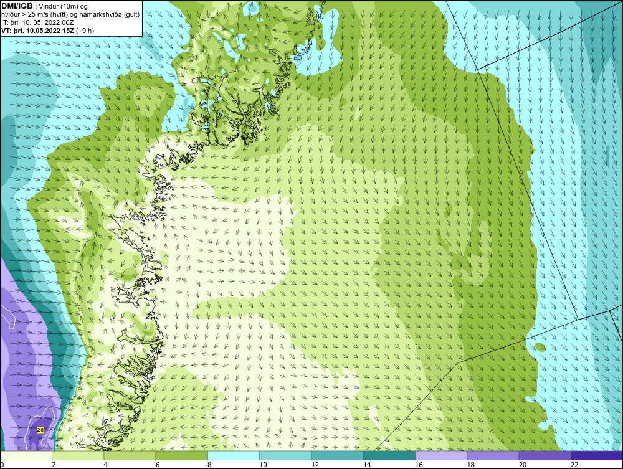623x469 pixels.
Task: Click the yellow 28 gust marker
Action: pos(40,430)
